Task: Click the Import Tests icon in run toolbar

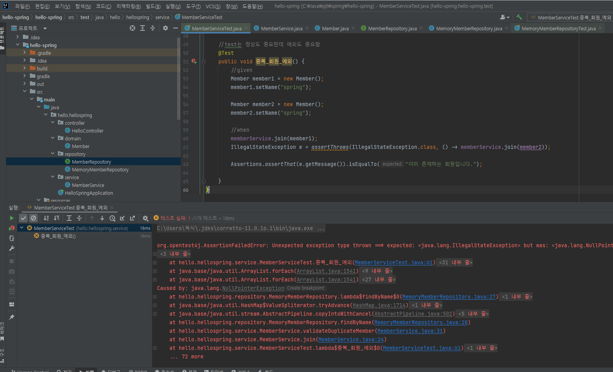Action: pyautogui.click(x=122, y=218)
